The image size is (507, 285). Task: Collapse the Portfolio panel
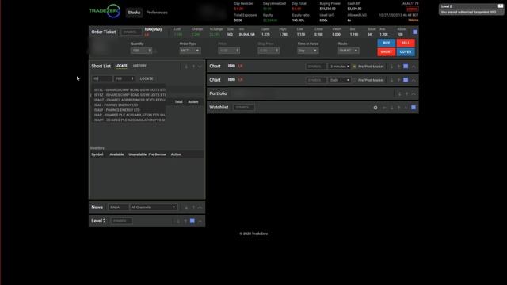(x=414, y=93)
